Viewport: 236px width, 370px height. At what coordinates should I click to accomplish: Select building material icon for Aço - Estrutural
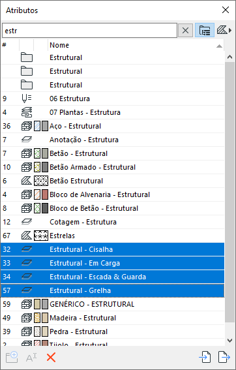[x=27, y=126]
